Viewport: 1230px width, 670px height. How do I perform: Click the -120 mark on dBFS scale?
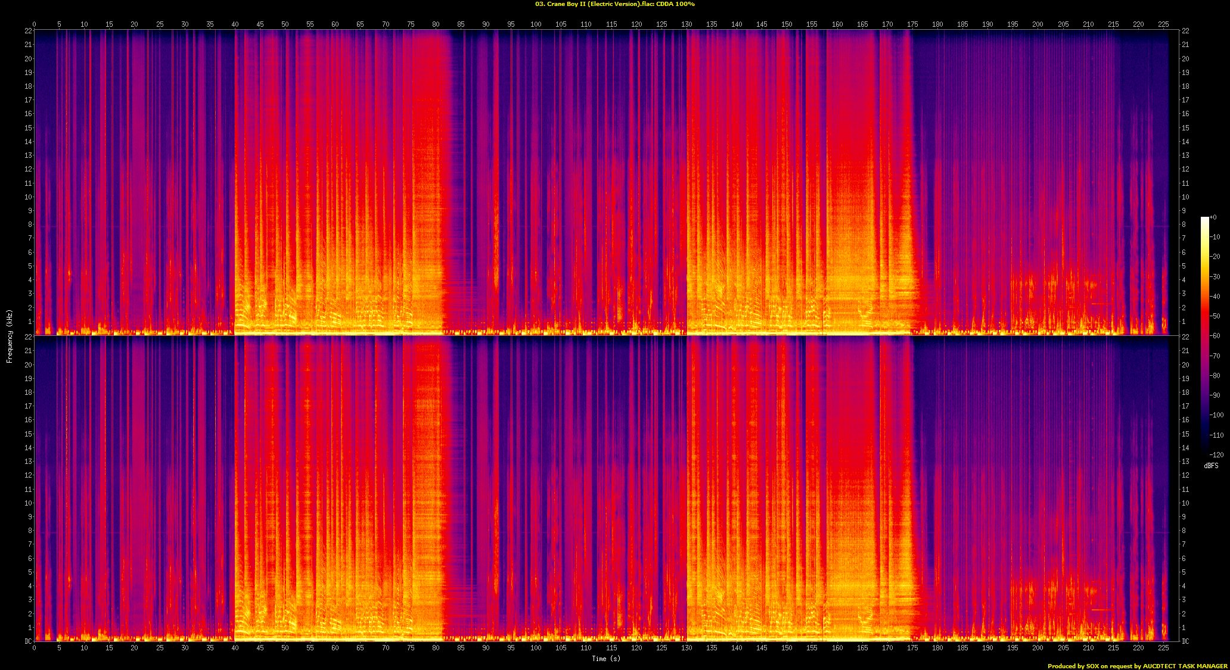[x=1216, y=454]
